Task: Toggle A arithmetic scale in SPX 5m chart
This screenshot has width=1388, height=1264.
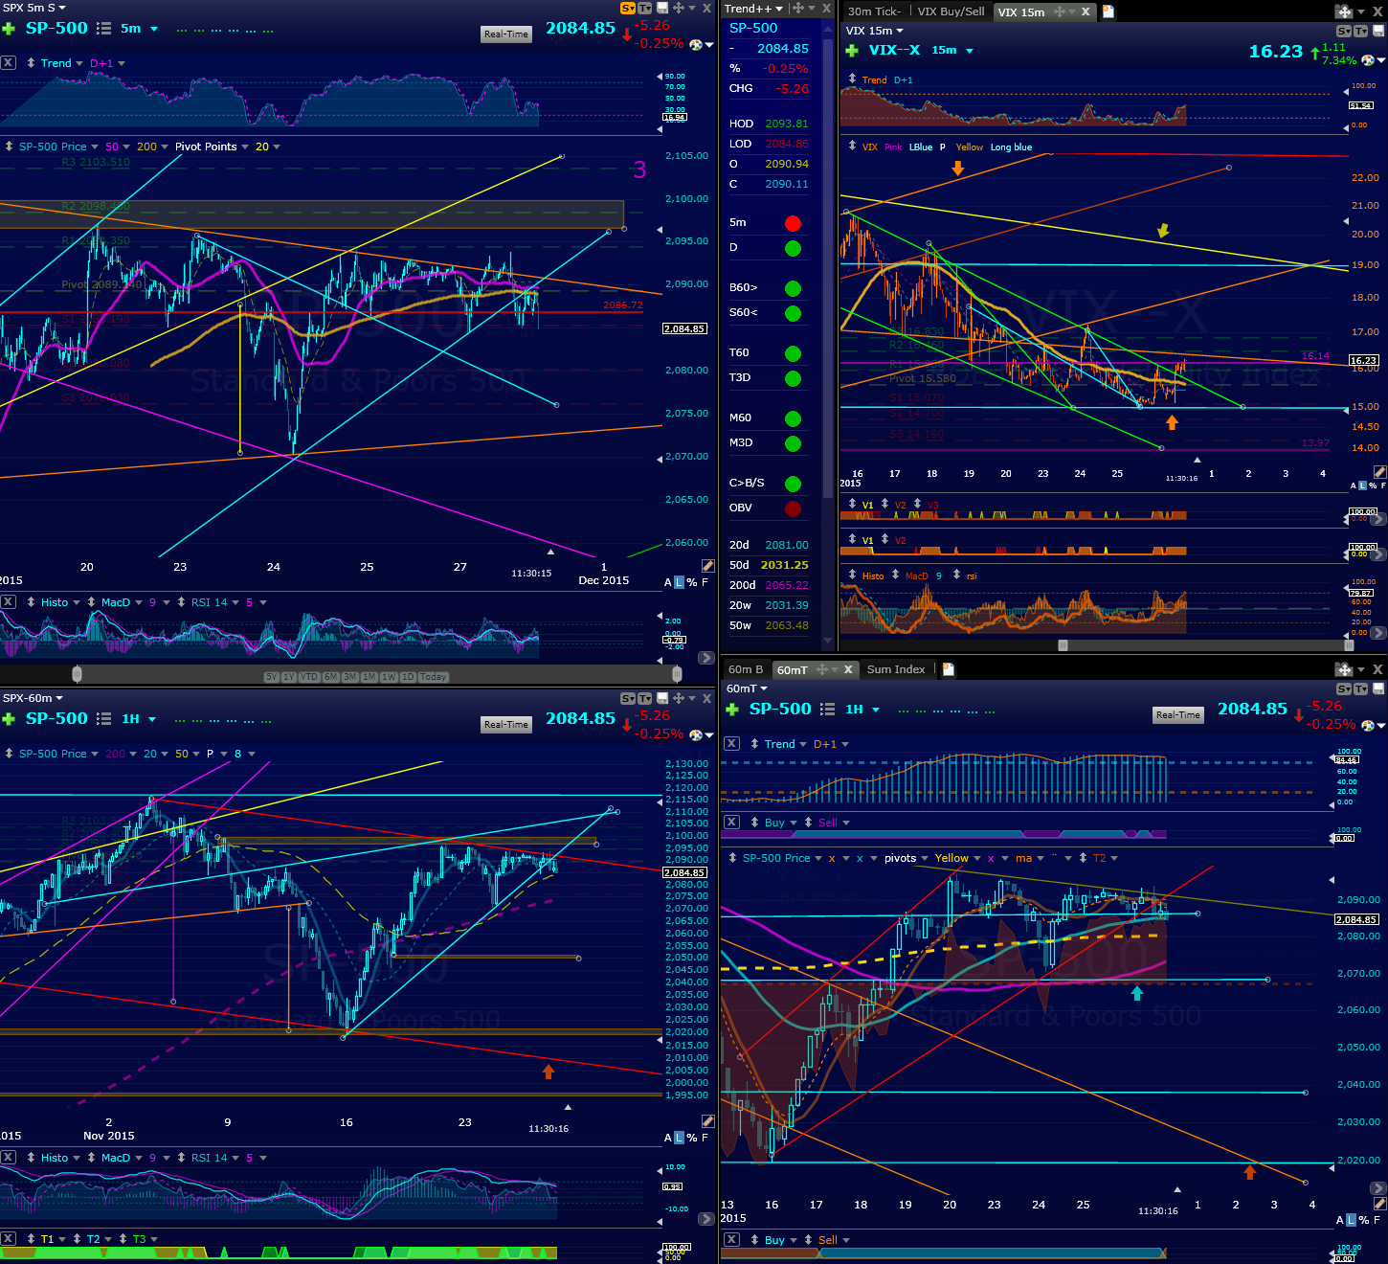Action: point(668,582)
